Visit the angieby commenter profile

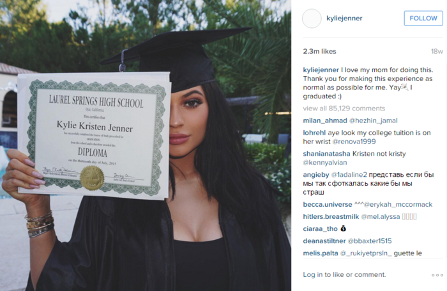[315, 175]
